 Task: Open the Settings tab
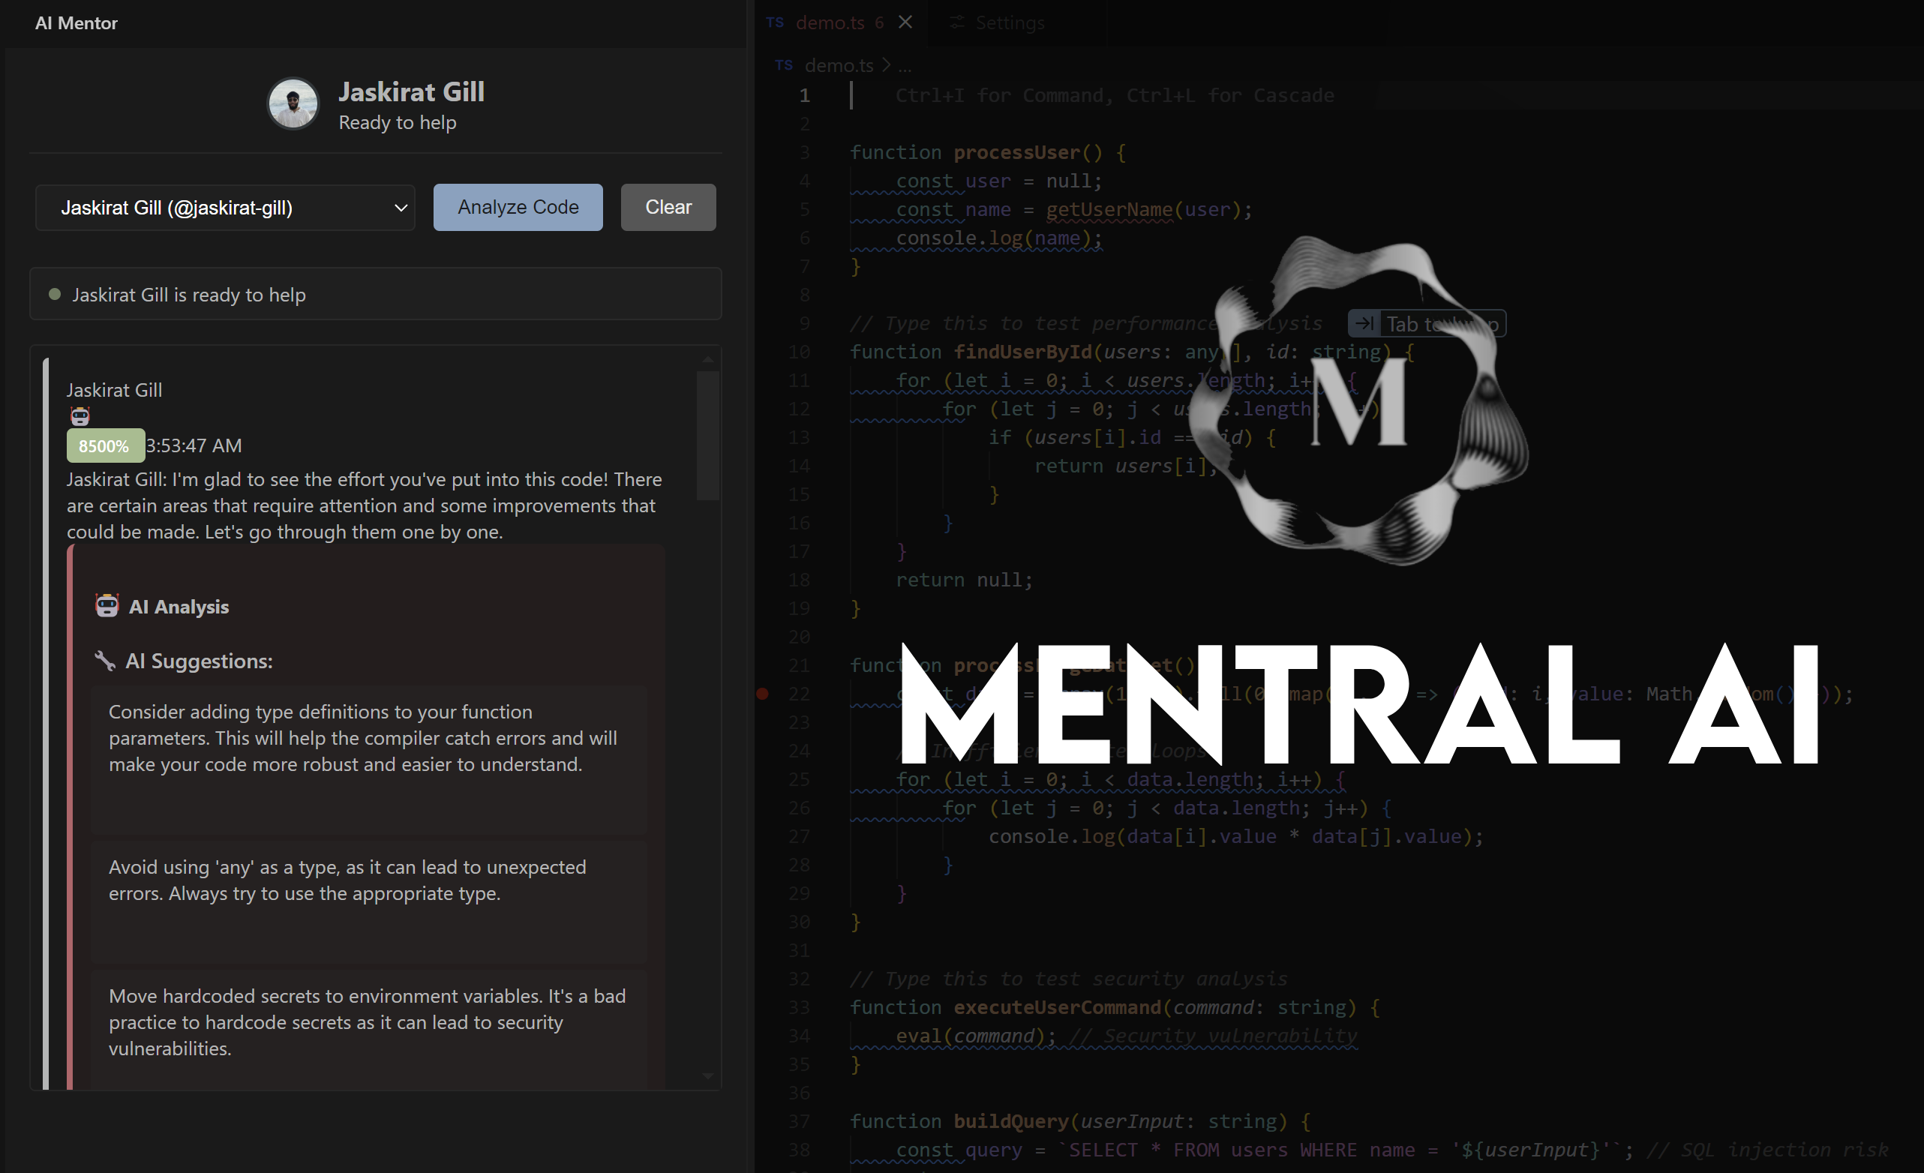(x=1009, y=22)
